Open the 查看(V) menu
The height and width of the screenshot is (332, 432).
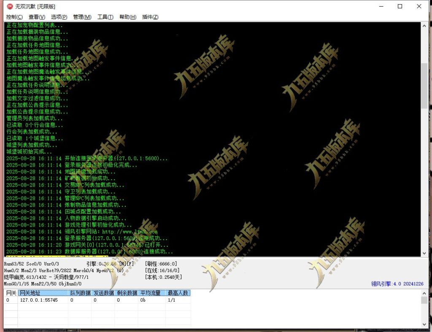(37, 17)
